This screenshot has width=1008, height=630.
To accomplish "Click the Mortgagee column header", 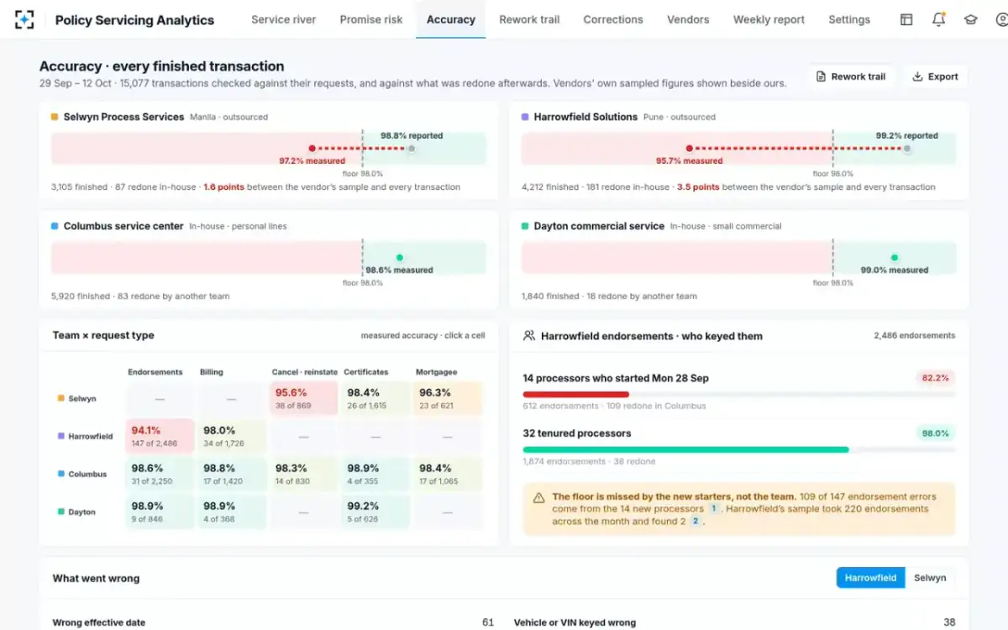I will 435,372.
